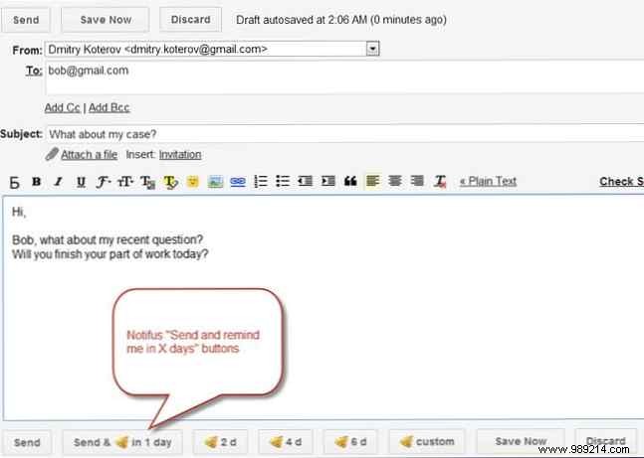The height and width of the screenshot is (458, 644).
Task: Open the font size picker
Action: [125, 181]
